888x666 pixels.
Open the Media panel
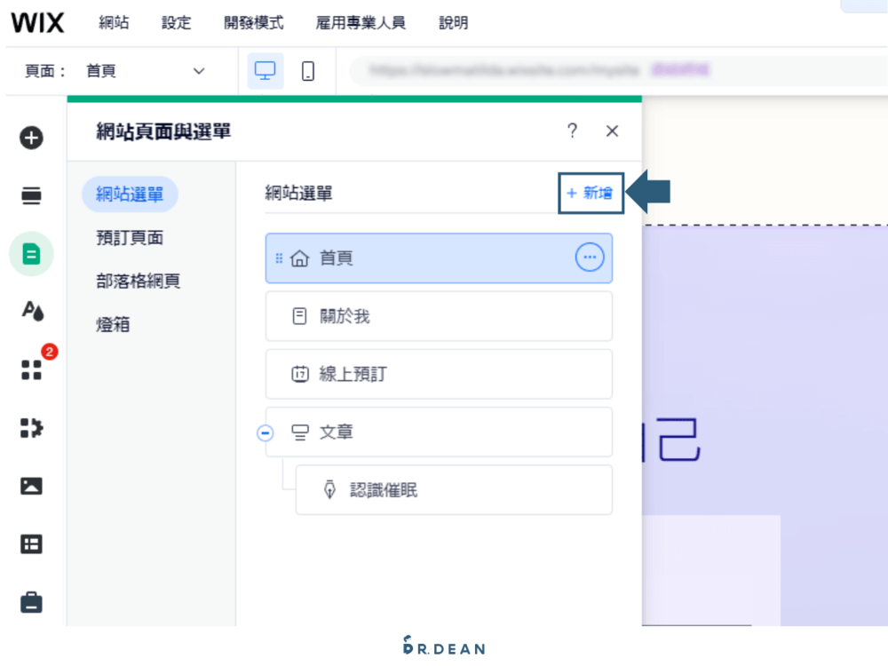[x=32, y=486]
